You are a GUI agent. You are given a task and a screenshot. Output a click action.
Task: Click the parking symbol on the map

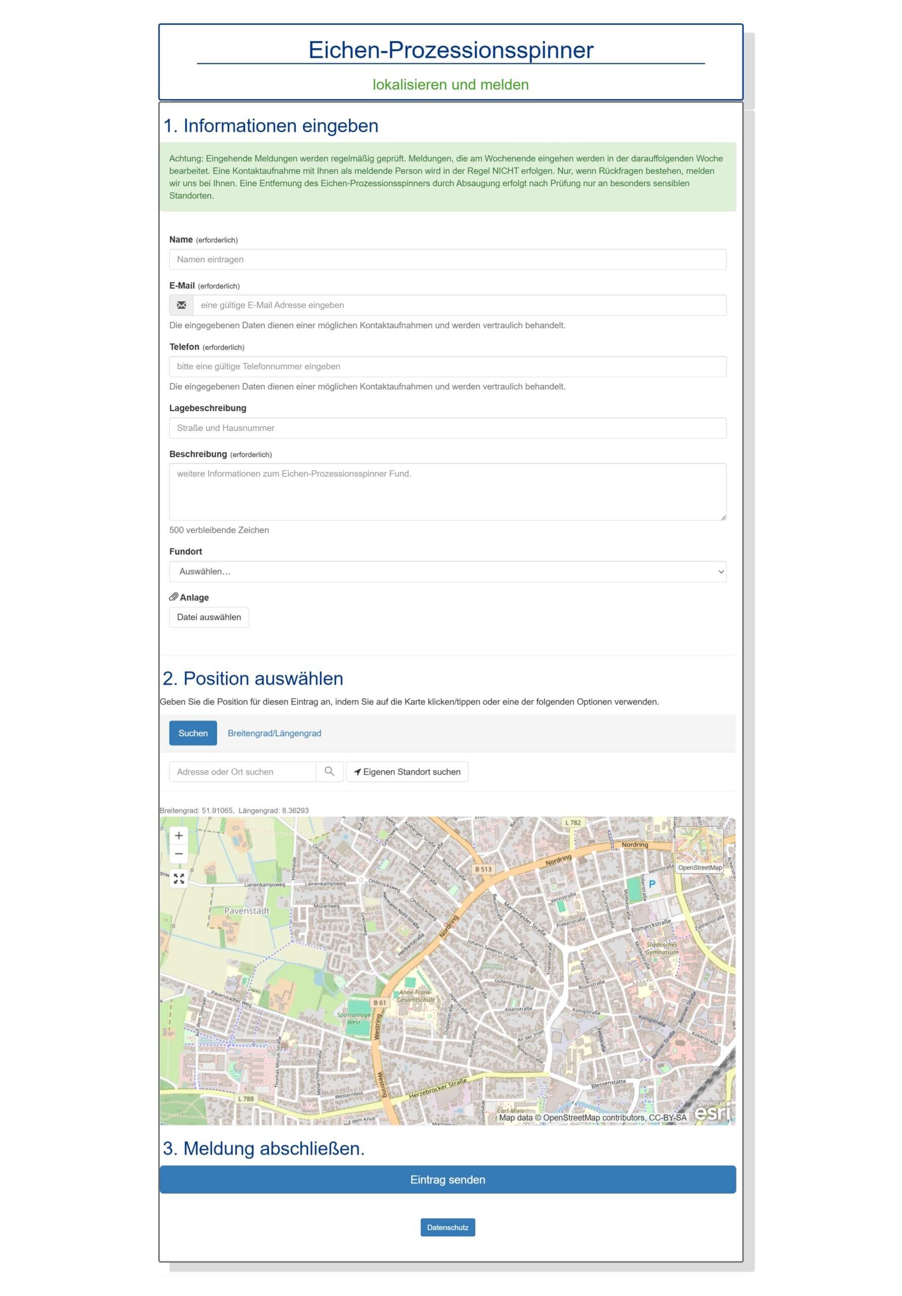coord(652,884)
